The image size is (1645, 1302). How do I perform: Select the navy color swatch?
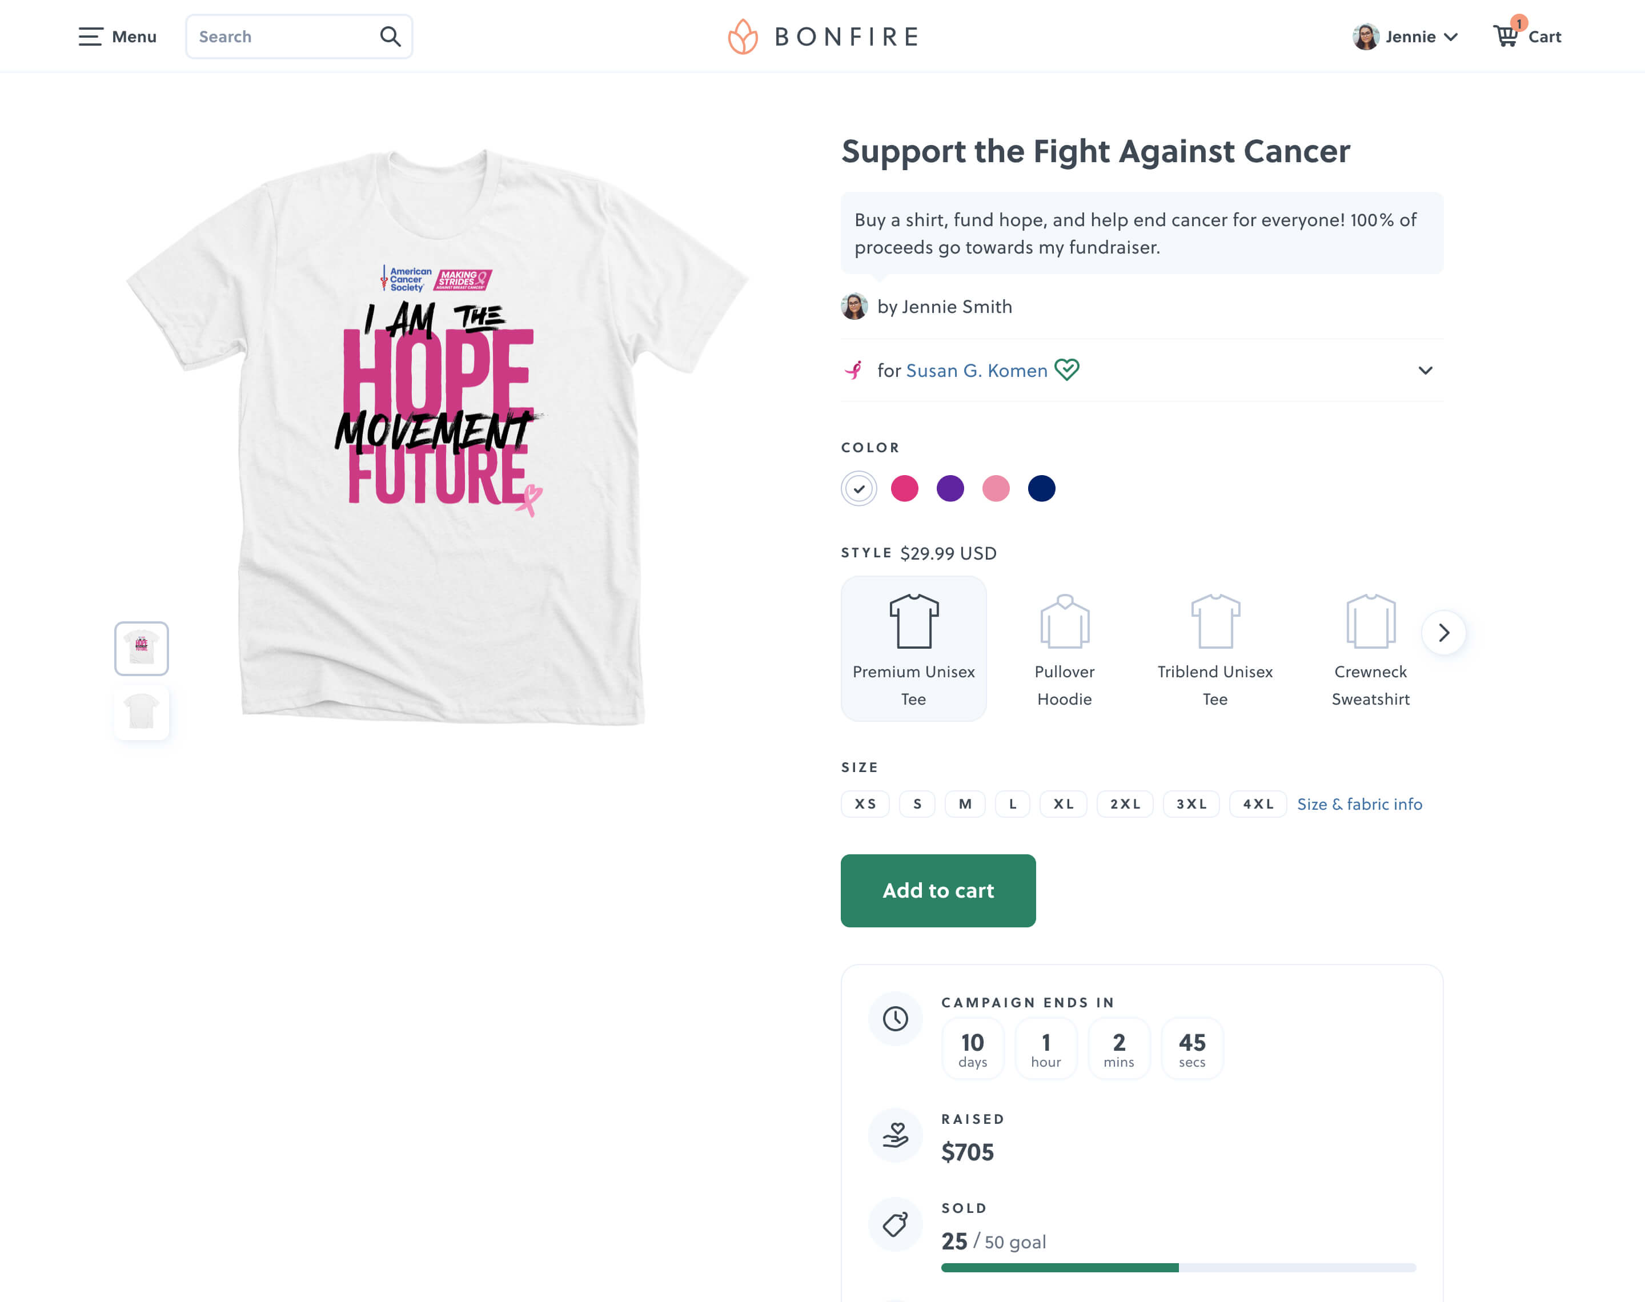pyautogui.click(x=1041, y=489)
